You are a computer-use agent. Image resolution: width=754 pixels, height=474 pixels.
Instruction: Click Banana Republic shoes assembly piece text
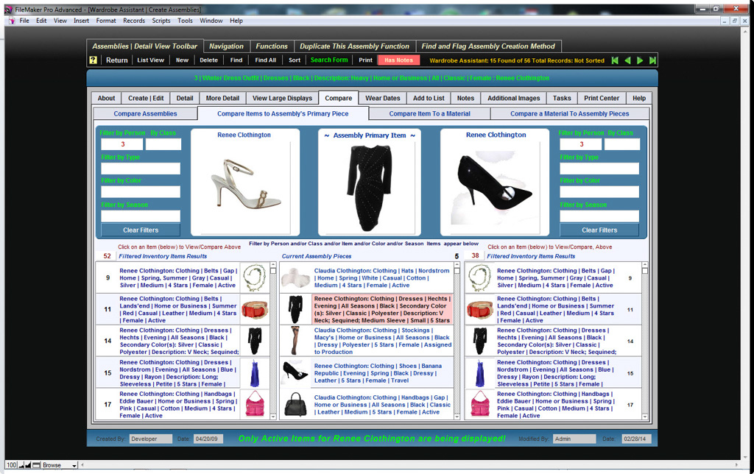378,373
